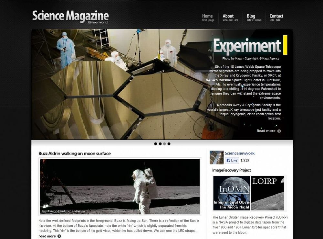This screenshot has height=239, width=323.
Task: Click the Experiment slide title
Action: point(247,45)
